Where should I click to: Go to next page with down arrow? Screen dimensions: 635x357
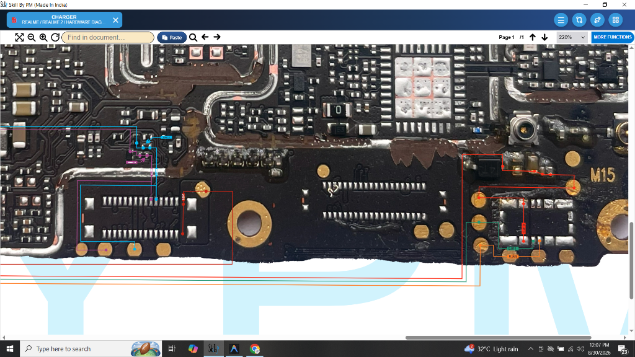(x=544, y=37)
